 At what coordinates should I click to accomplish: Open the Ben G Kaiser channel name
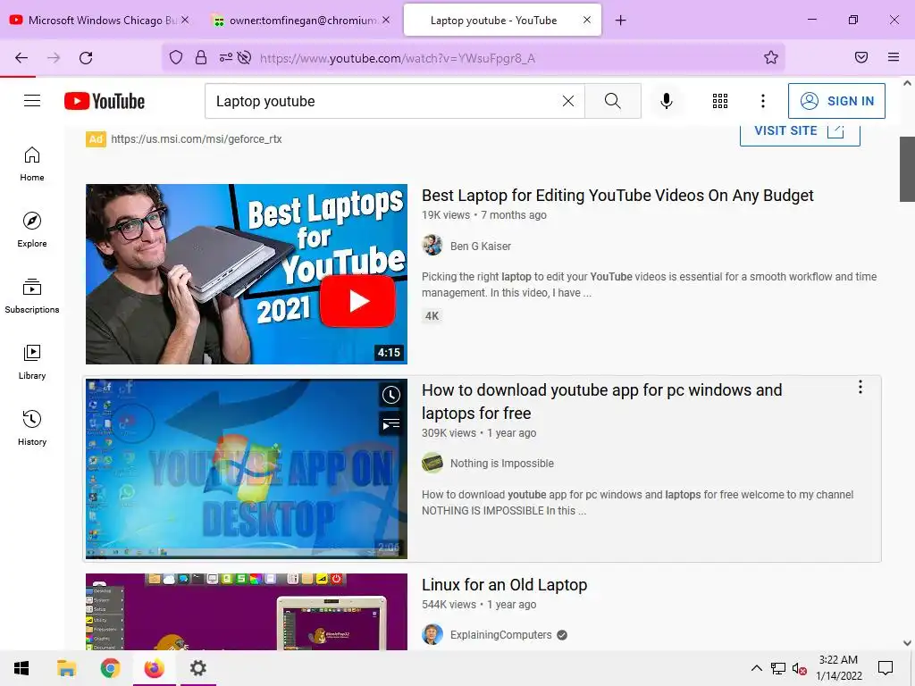[480, 247]
